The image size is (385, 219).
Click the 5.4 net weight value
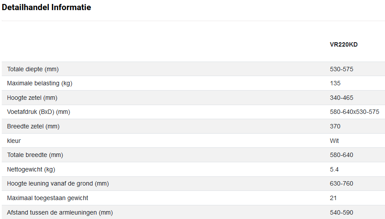[x=334, y=169]
